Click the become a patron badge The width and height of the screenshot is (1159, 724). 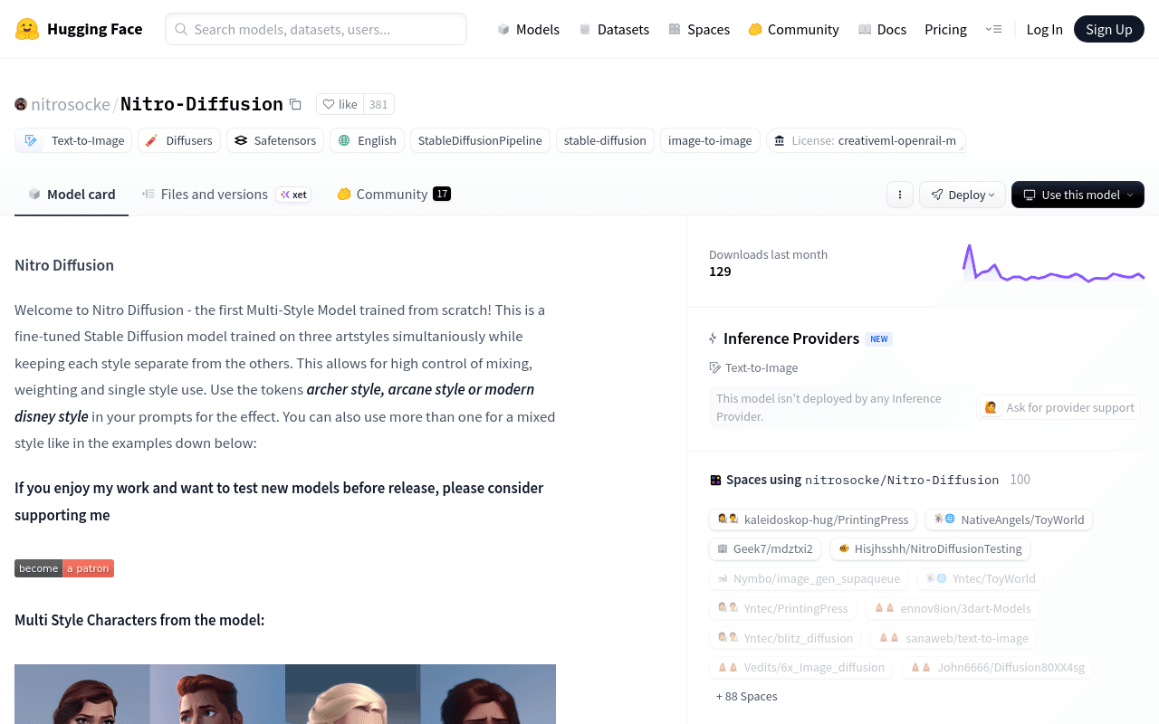pyautogui.click(x=64, y=568)
